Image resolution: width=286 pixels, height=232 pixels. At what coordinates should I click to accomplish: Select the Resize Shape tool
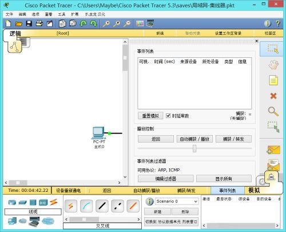273,127
